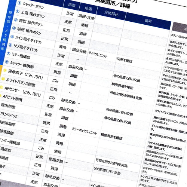The image size is (187, 187).
Task: Click the 空転を確認 remark
Action: pos(125,60)
